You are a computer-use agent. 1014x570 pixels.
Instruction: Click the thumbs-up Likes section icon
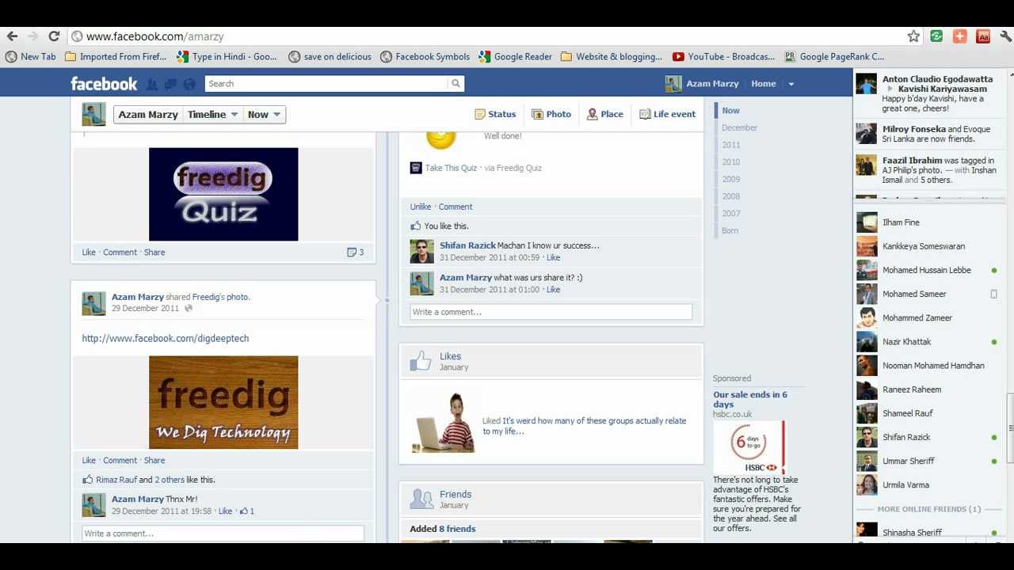tap(421, 361)
